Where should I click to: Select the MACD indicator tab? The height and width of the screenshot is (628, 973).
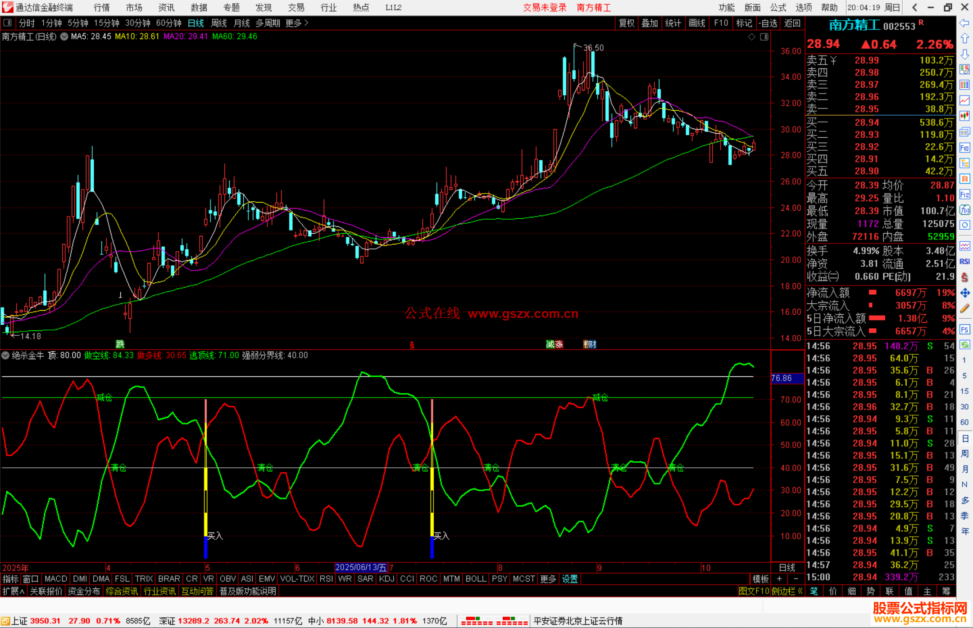[x=56, y=579]
